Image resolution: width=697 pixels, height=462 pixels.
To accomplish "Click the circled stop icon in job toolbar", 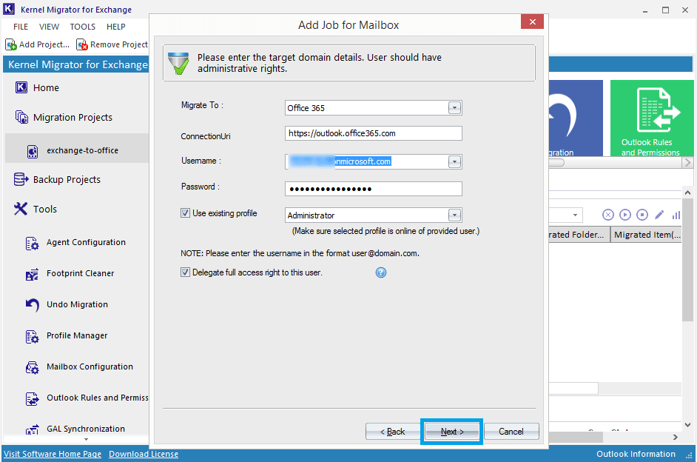I will pos(642,215).
